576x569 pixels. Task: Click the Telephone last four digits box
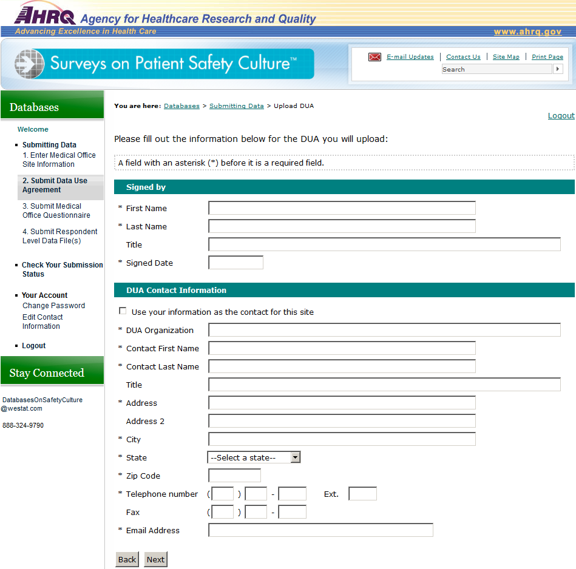[x=292, y=494]
